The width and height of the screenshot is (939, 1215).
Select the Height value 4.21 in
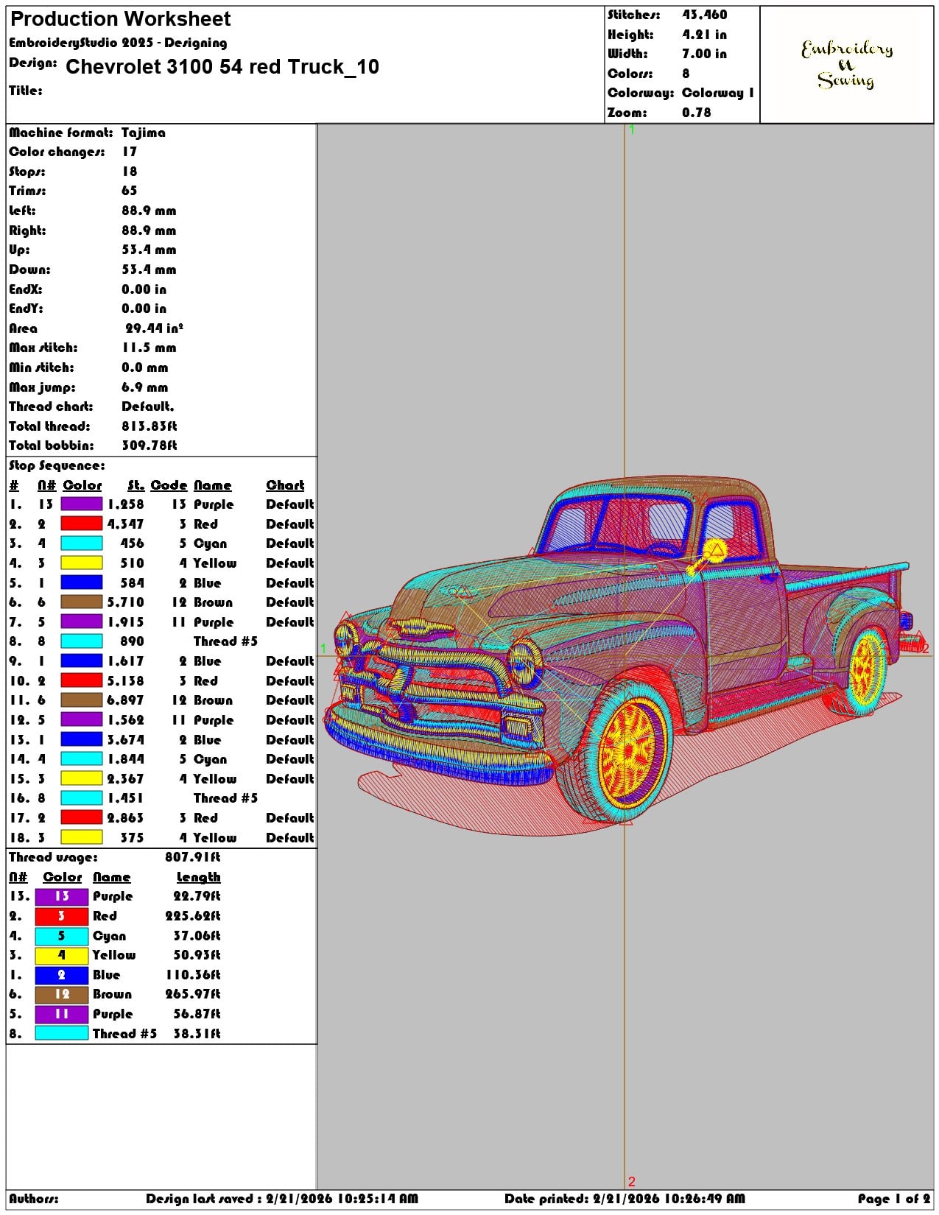point(704,35)
